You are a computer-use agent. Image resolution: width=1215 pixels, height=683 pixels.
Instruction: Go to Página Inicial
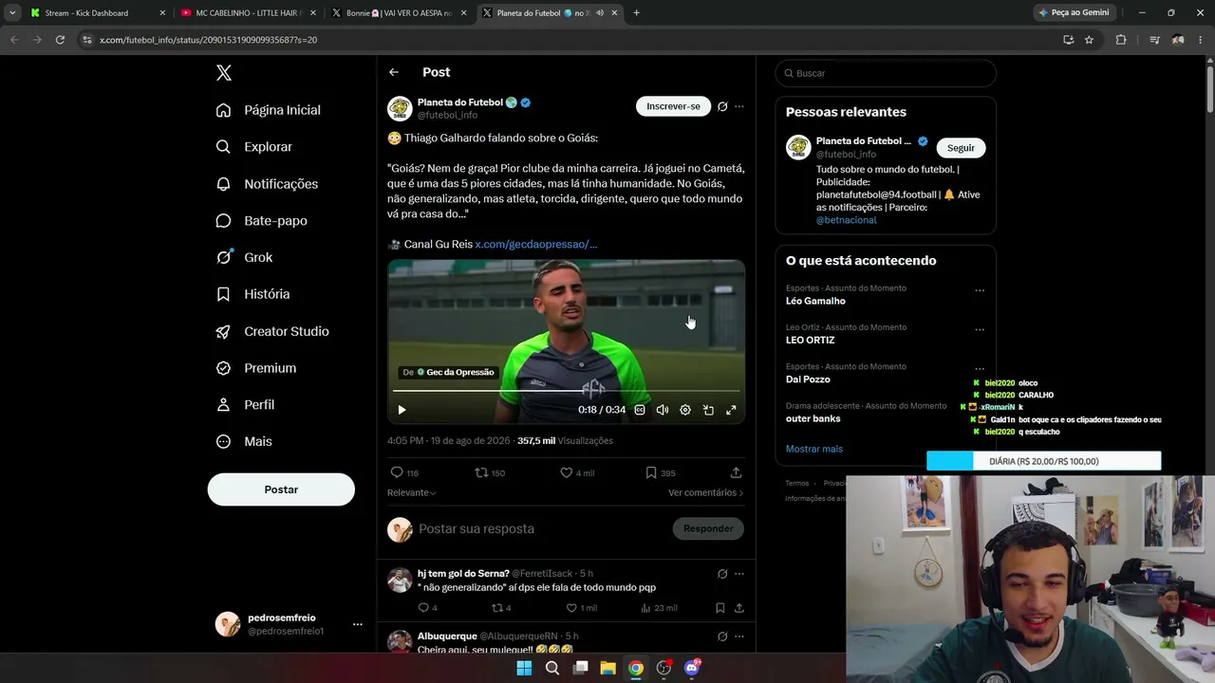269,110
